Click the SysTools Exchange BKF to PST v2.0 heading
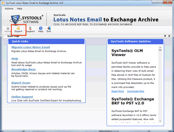 [x=133, y=101]
